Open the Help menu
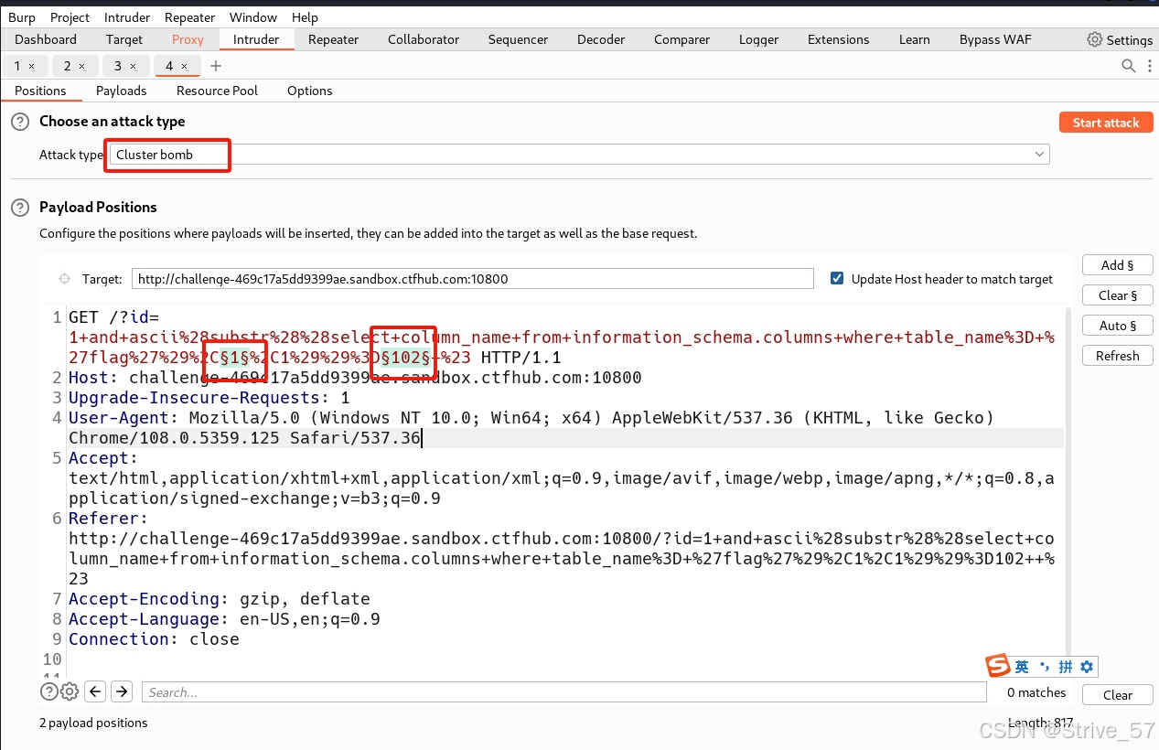Image resolution: width=1159 pixels, height=750 pixels. click(x=305, y=17)
